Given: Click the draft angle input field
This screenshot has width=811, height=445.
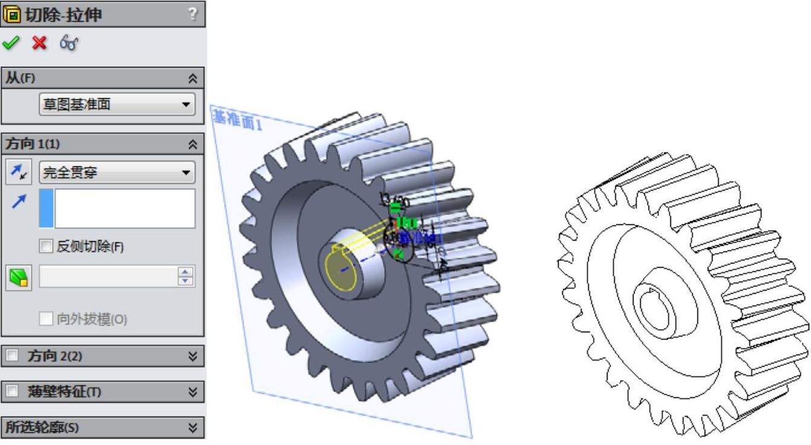Looking at the screenshot, I should pyautogui.click(x=108, y=277).
